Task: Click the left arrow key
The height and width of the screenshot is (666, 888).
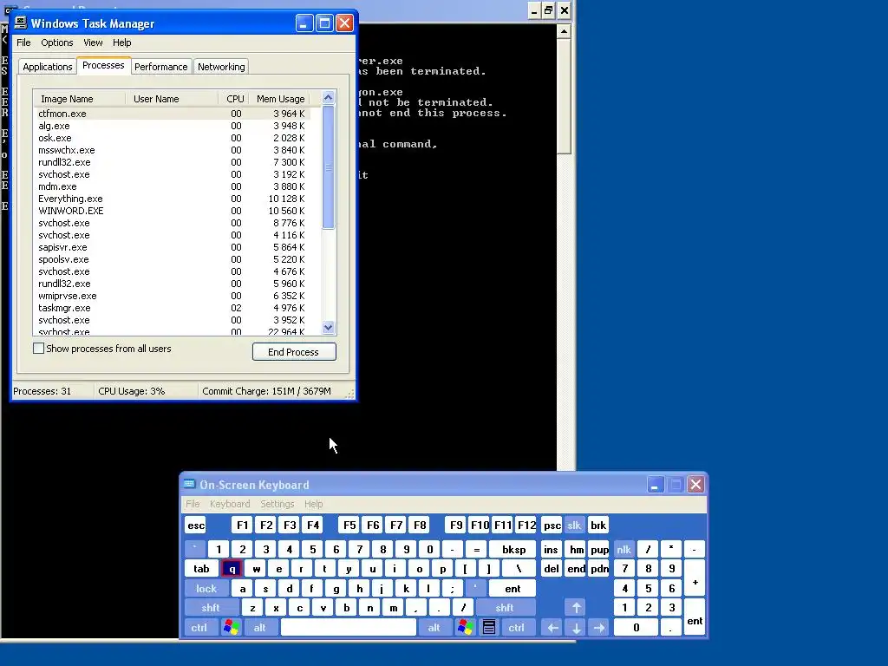Action: point(552,628)
